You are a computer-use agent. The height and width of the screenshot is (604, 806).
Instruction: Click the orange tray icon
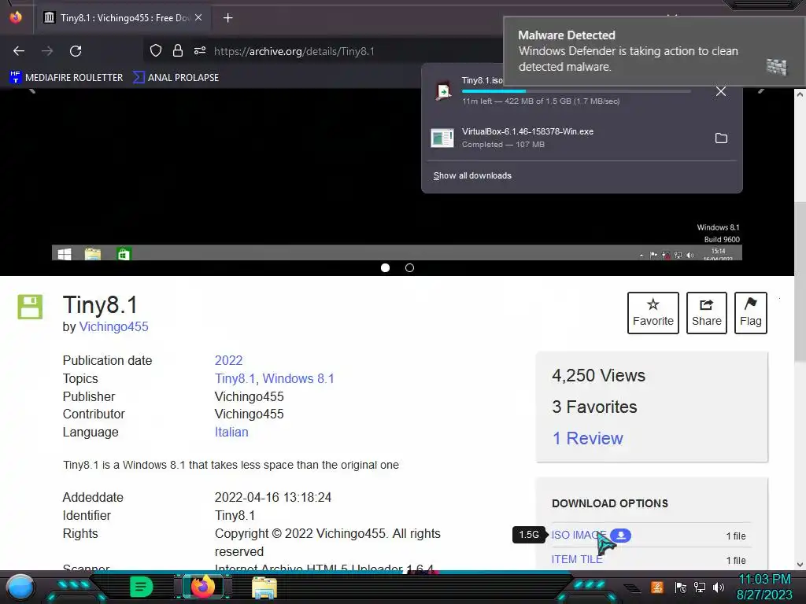pyautogui.click(x=657, y=587)
